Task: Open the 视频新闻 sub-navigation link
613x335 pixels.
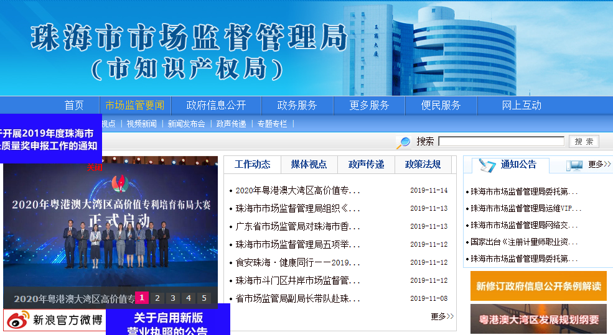Action: point(141,124)
